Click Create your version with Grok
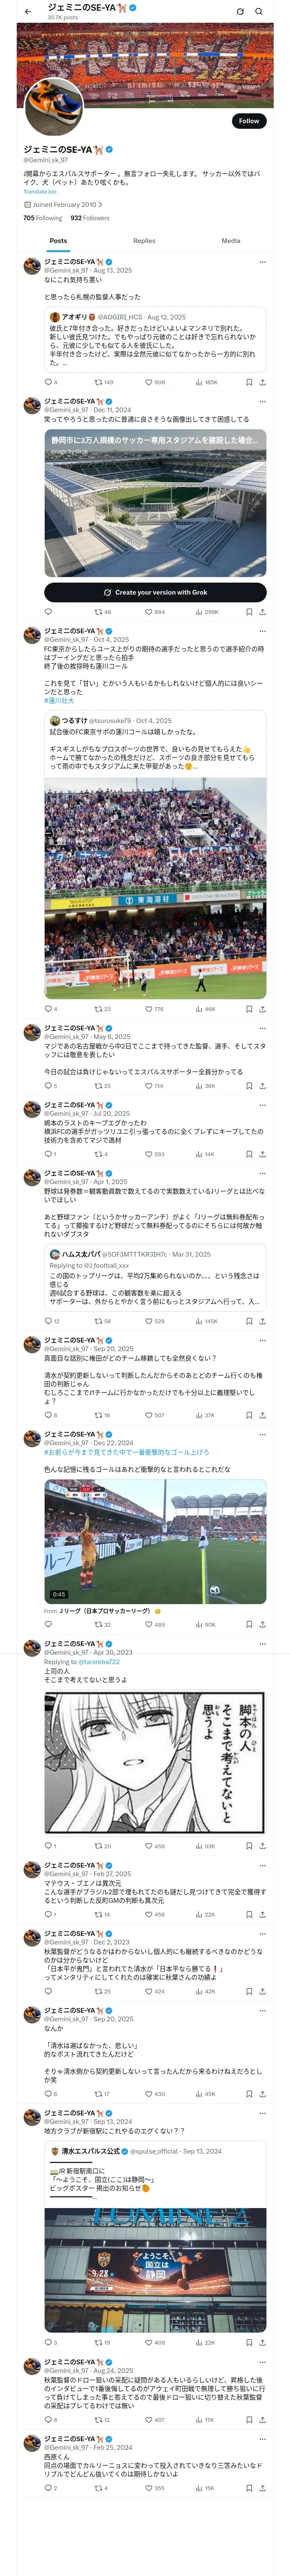This screenshot has width=290, height=2576. point(155,592)
